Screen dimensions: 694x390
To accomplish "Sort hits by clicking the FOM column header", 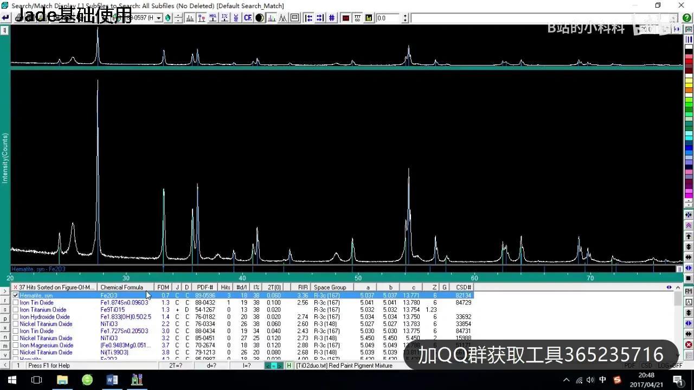I will (163, 287).
